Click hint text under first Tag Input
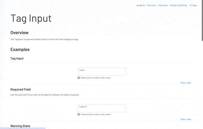This screenshot has width=203, height=129. coord(96,78)
